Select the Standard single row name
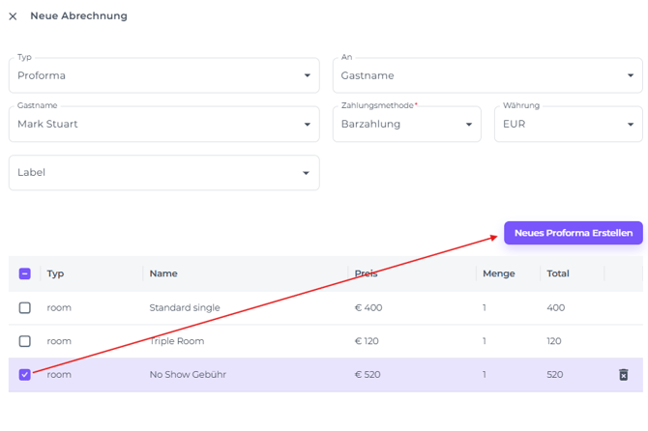Image resolution: width=648 pixels, height=431 pixels. 185,308
